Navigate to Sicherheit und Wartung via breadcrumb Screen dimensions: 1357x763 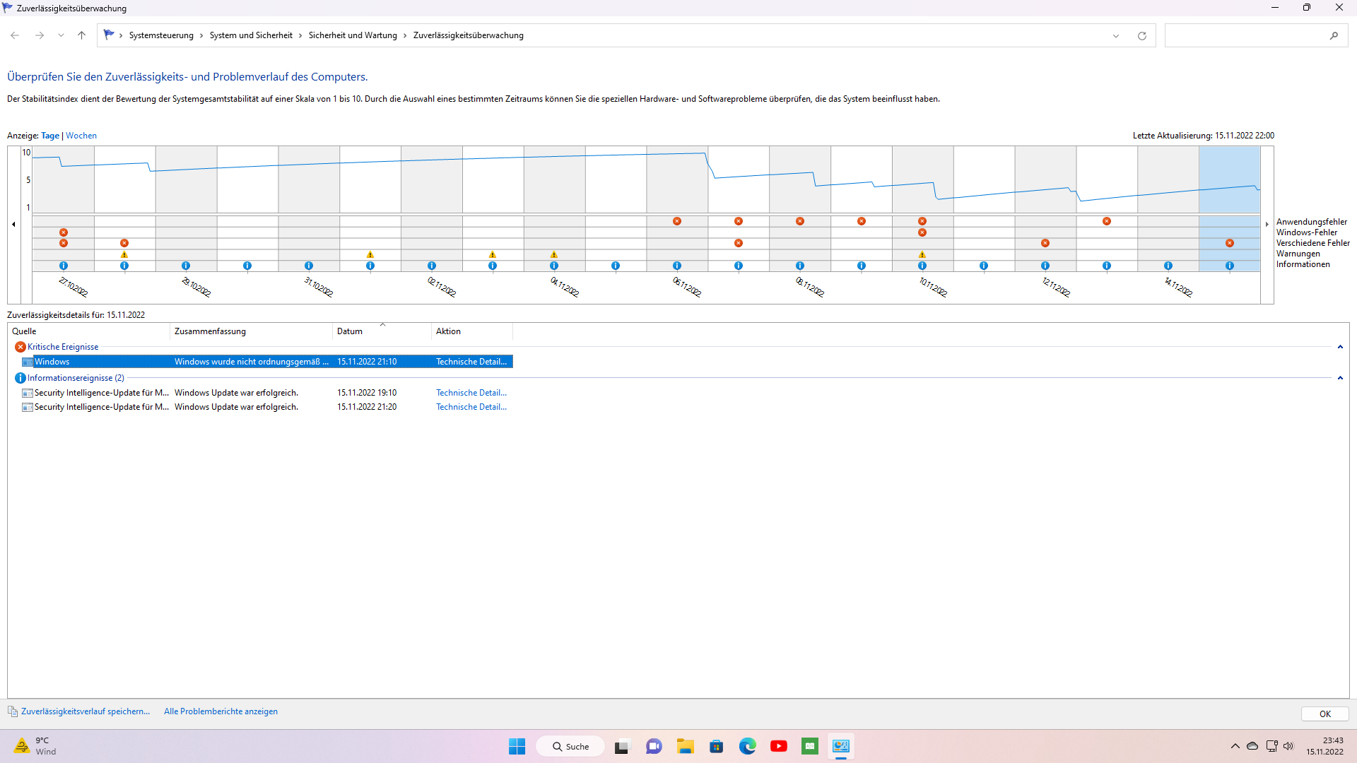[x=353, y=35]
